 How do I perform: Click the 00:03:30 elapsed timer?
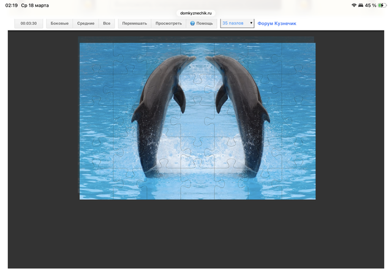pyautogui.click(x=29, y=23)
